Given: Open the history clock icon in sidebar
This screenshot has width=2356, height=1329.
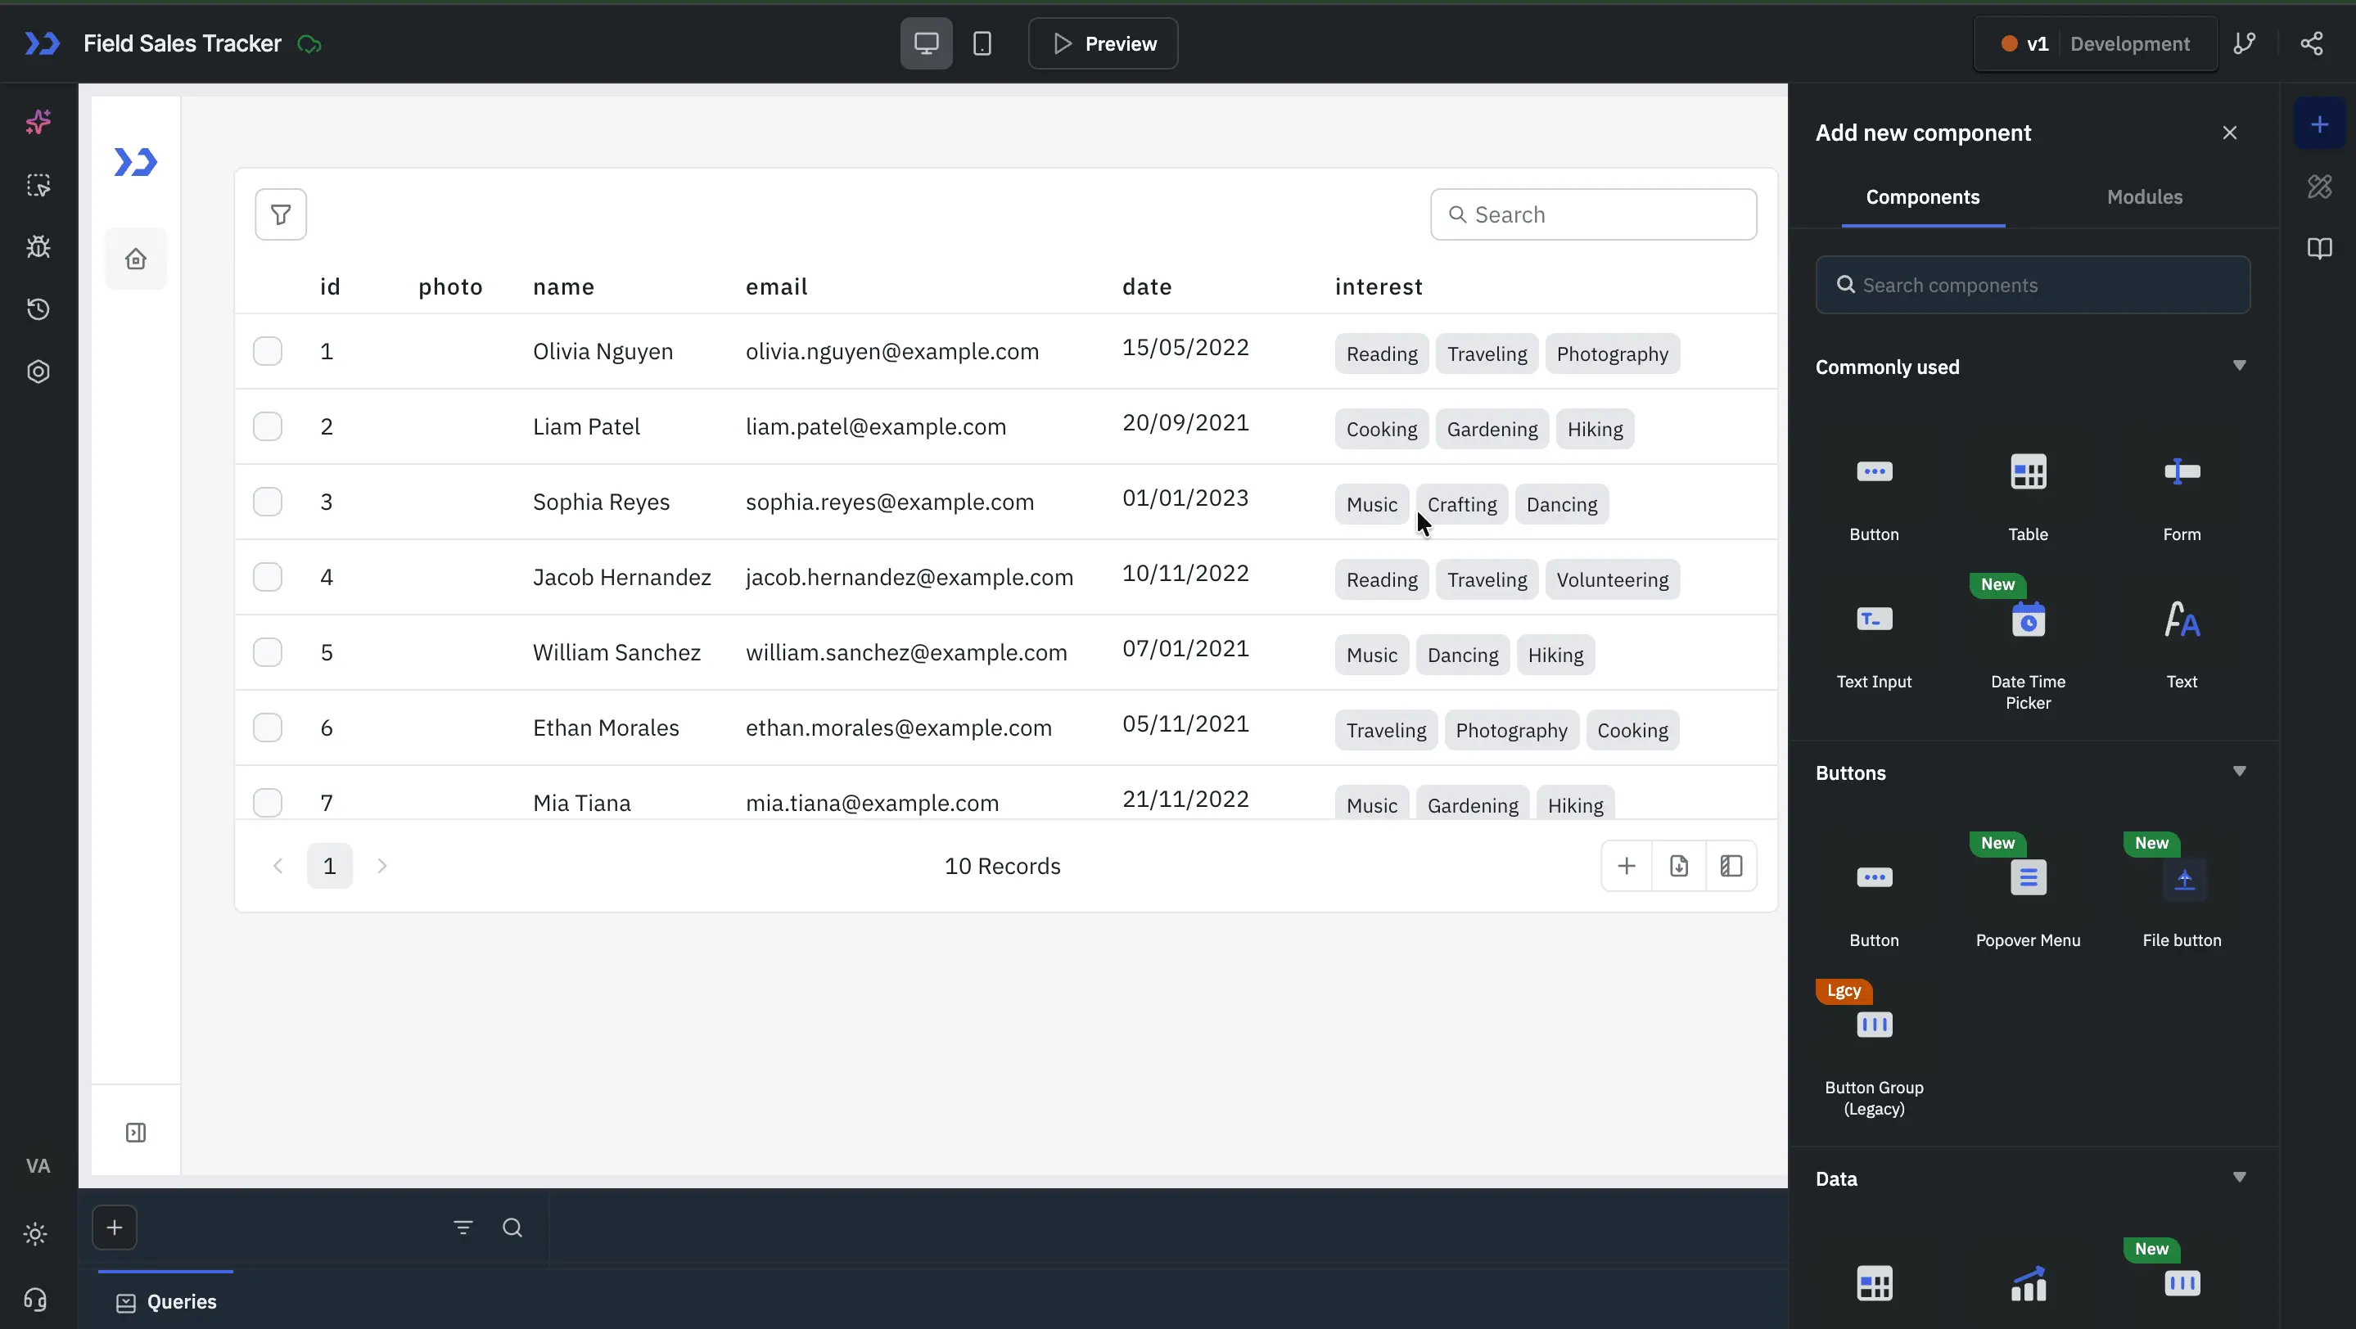Looking at the screenshot, I should point(38,310).
